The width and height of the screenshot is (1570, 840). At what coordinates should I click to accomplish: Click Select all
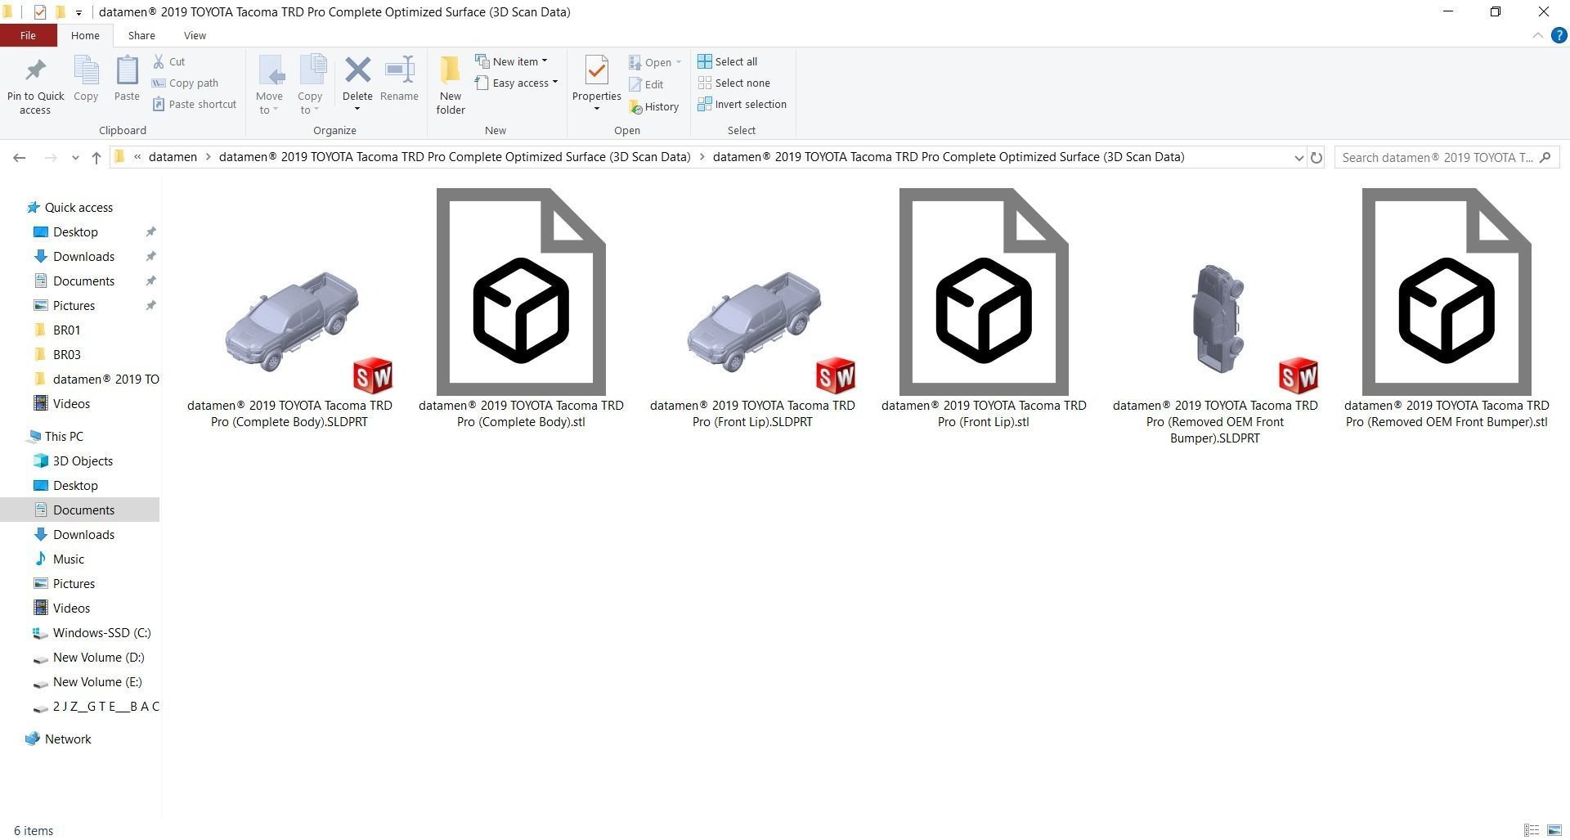[728, 61]
